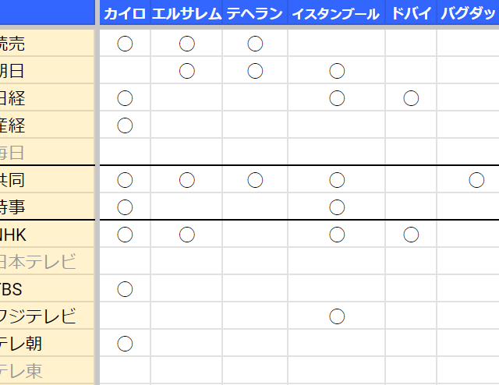The image size is (499, 385).
Task: Click the circle in NHK row under ドバイ
Action: pyautogui.click(x=411, y=235)
